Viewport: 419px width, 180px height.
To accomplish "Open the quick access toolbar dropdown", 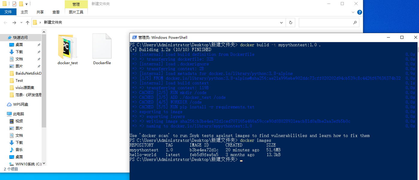I will click(26, 4).
